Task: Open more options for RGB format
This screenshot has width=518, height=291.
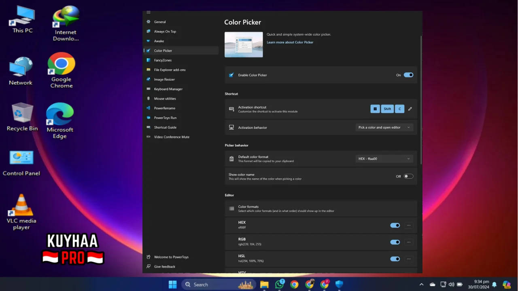Action: click(x=409, y=242)
